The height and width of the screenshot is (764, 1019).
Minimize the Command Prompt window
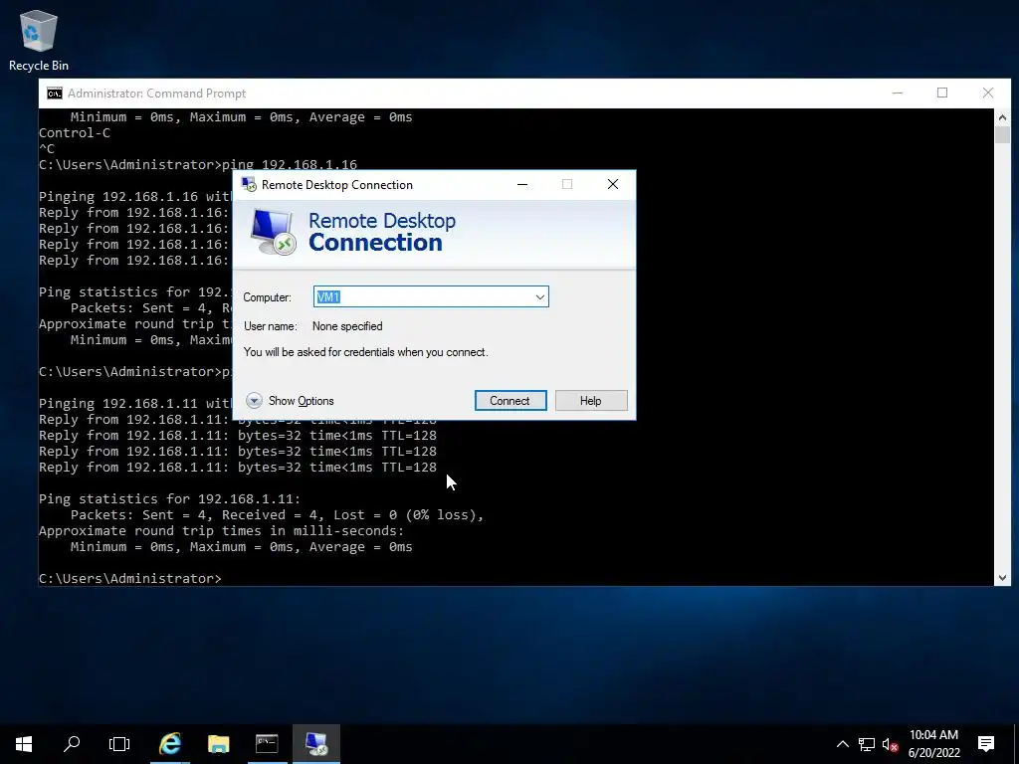tap(898, 94)
